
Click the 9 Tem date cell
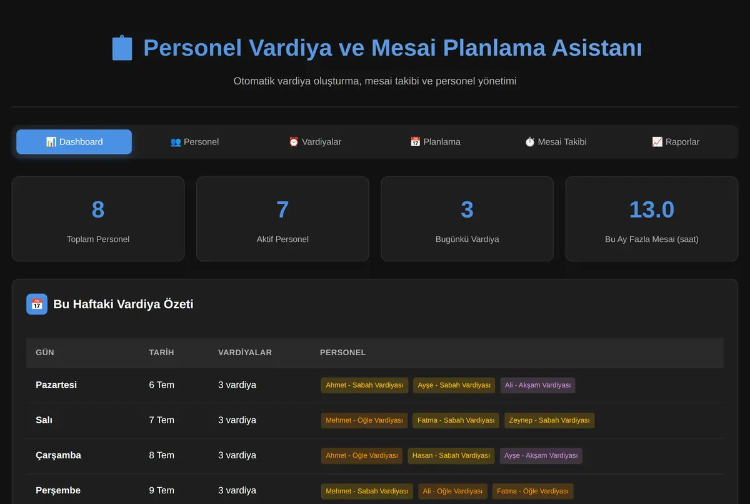(162, 491)
